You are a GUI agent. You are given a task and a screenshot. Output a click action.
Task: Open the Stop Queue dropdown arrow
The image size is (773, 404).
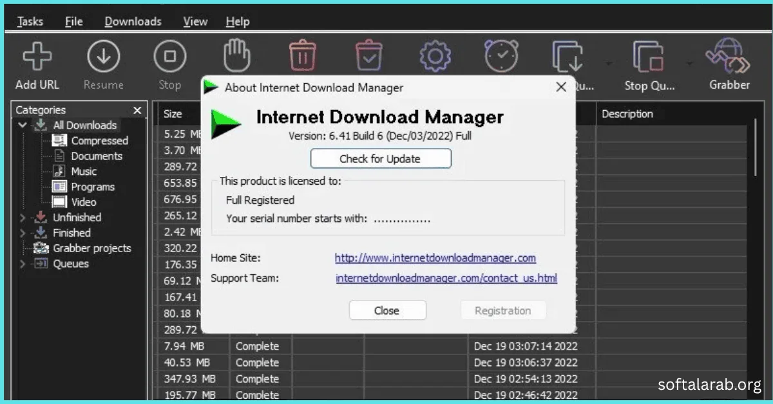coord(689,63)
